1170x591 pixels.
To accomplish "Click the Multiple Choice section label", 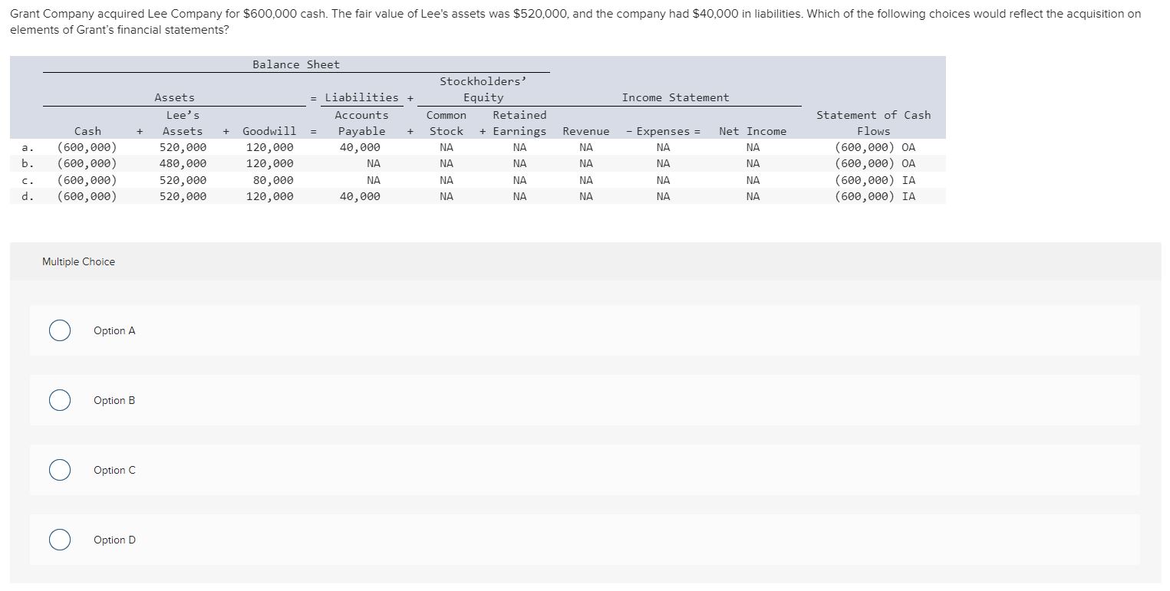I will pos(77,261).
